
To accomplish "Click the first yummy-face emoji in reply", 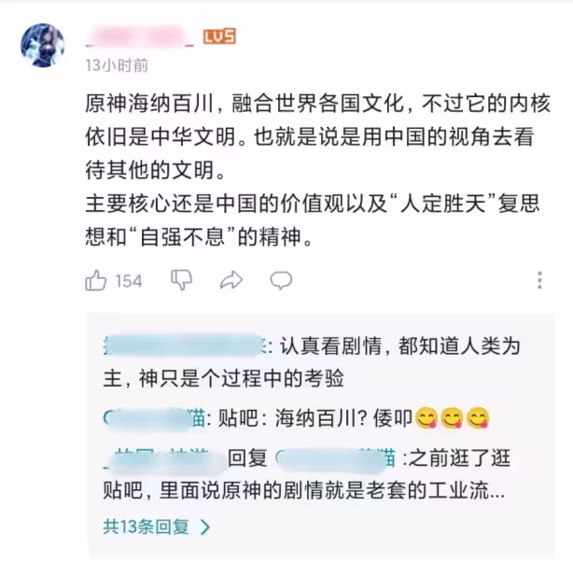I will click(426, 418).
